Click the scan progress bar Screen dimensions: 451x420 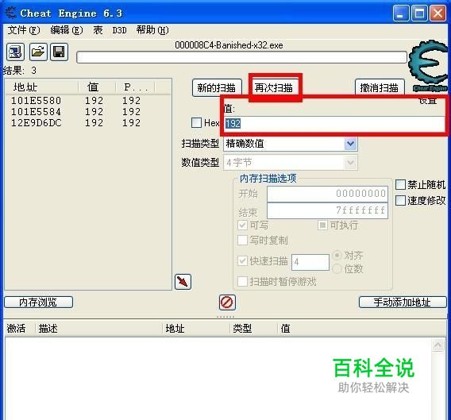[241, 57]
